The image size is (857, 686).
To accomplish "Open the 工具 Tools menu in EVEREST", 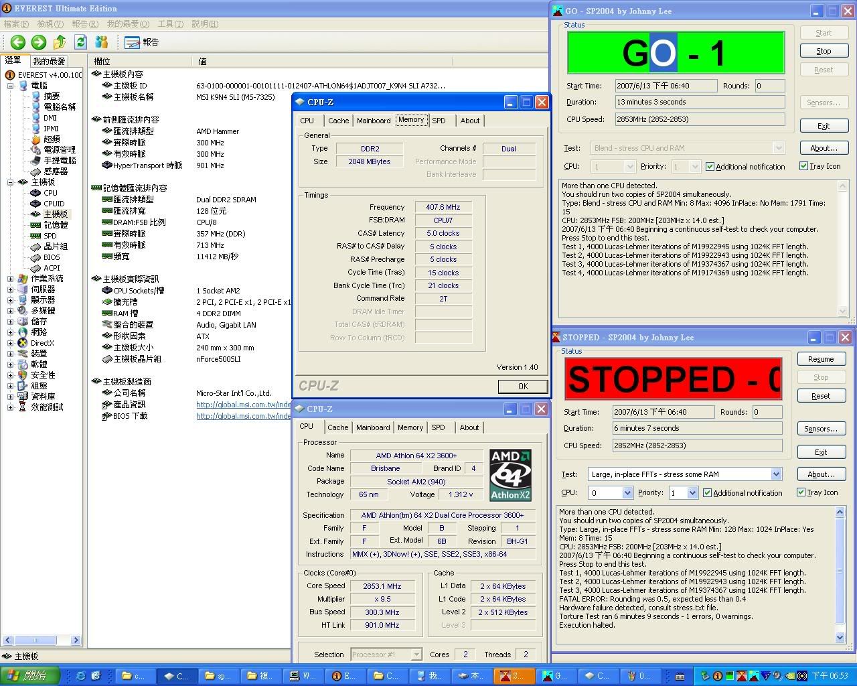I will (x=170, y=24).
